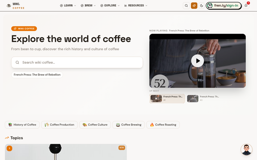This screenshot has height=160, width=257.
Task: Open the search icon in header
Action: (x=186, y=6)
